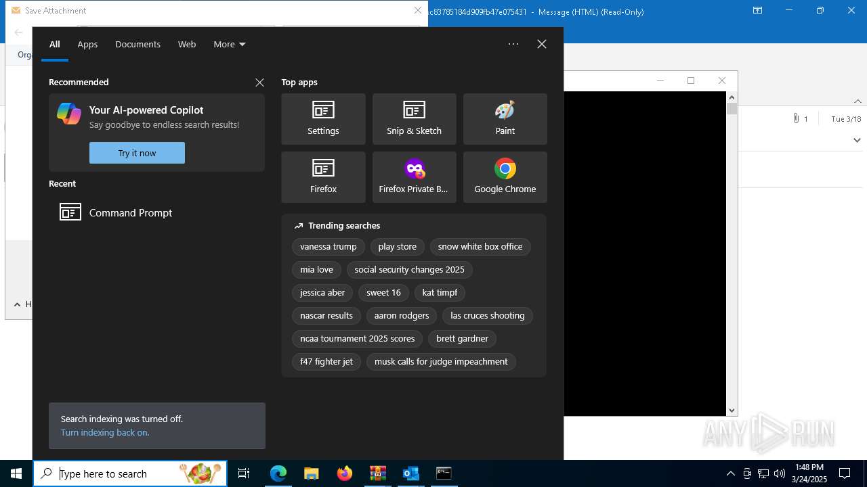Viewport: 867px width, 487px height.
Task: Open notification center icon
Action: coord(845,473)
